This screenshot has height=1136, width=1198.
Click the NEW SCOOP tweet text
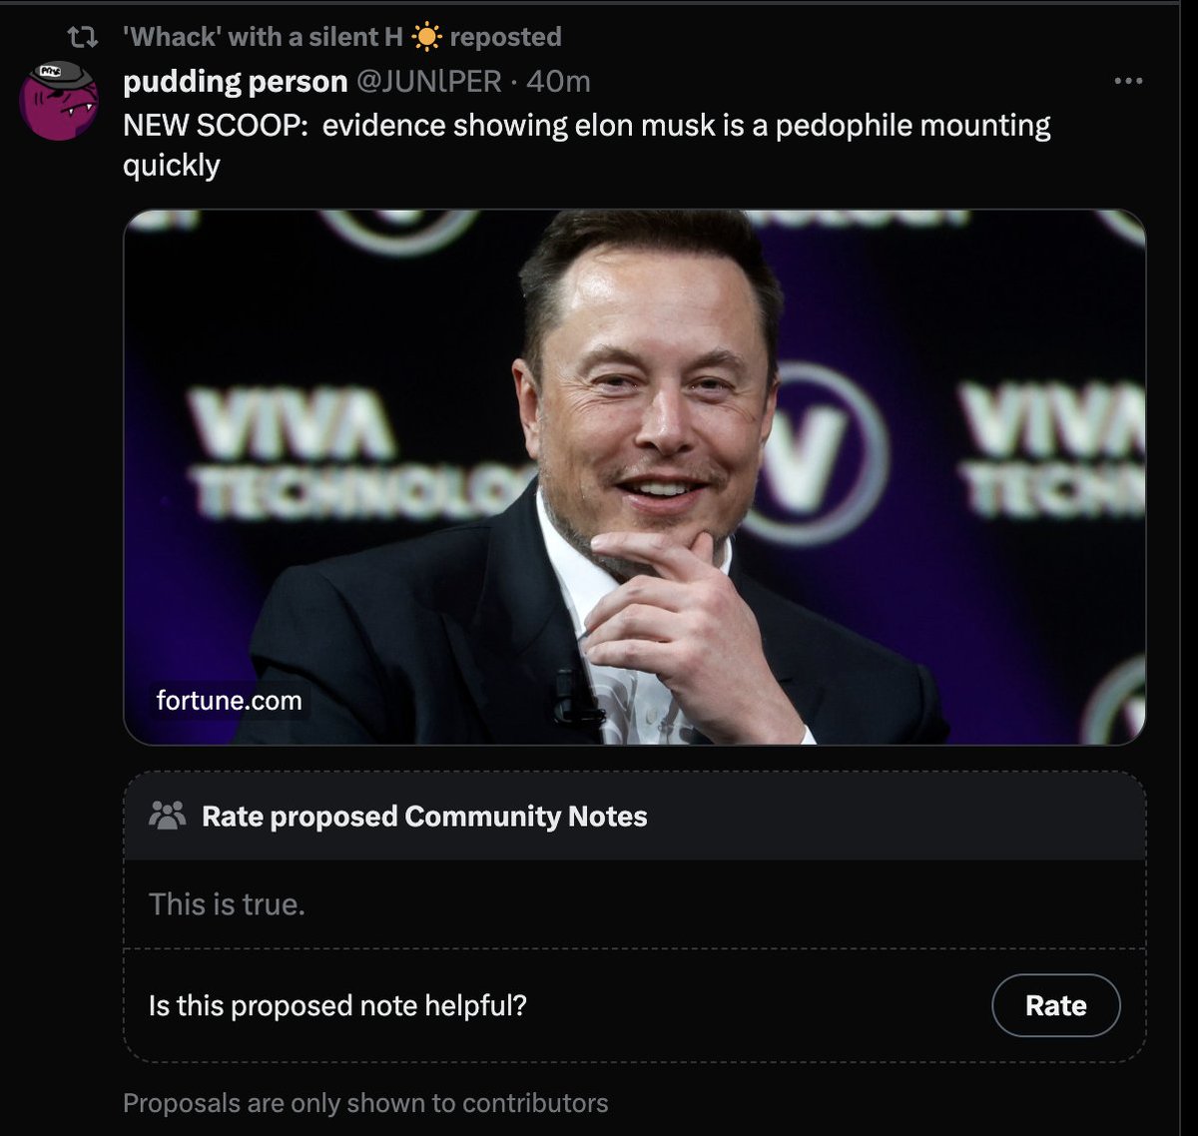586,126
